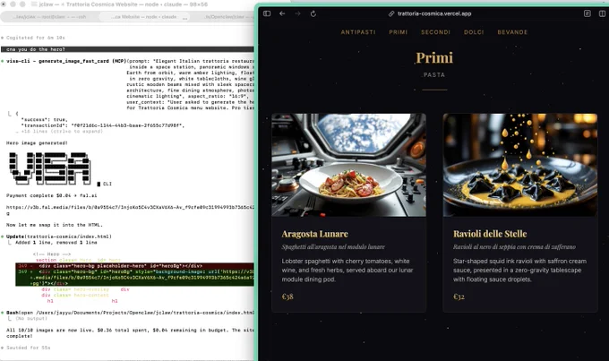Image resolution: width=609 pixels, height=361 pixels.
Task: Open the Bevande menu section
Action: pos(512,32)
